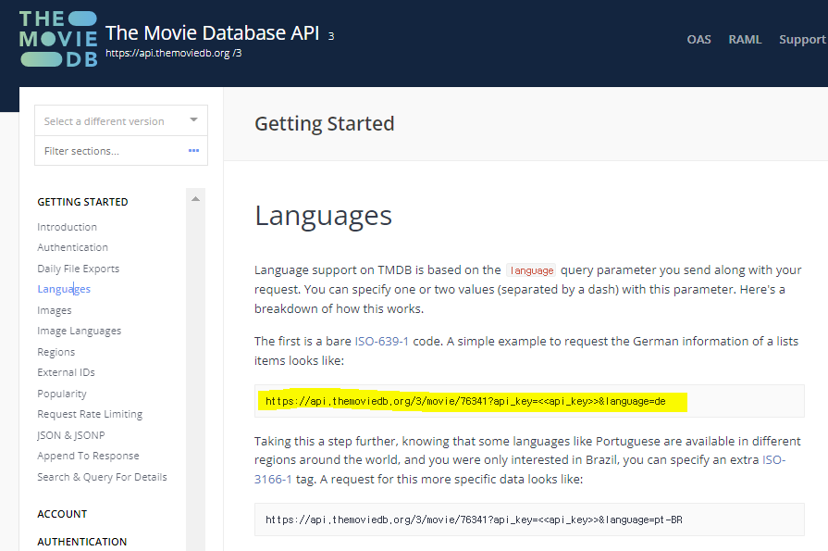Screen dimensions: 828x551
Task: Click the 'The Movie Database API' title
Action: [212, 32]
